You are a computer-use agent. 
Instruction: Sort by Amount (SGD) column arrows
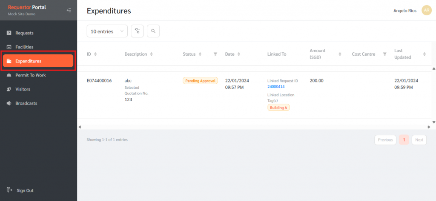pos(340,54)
